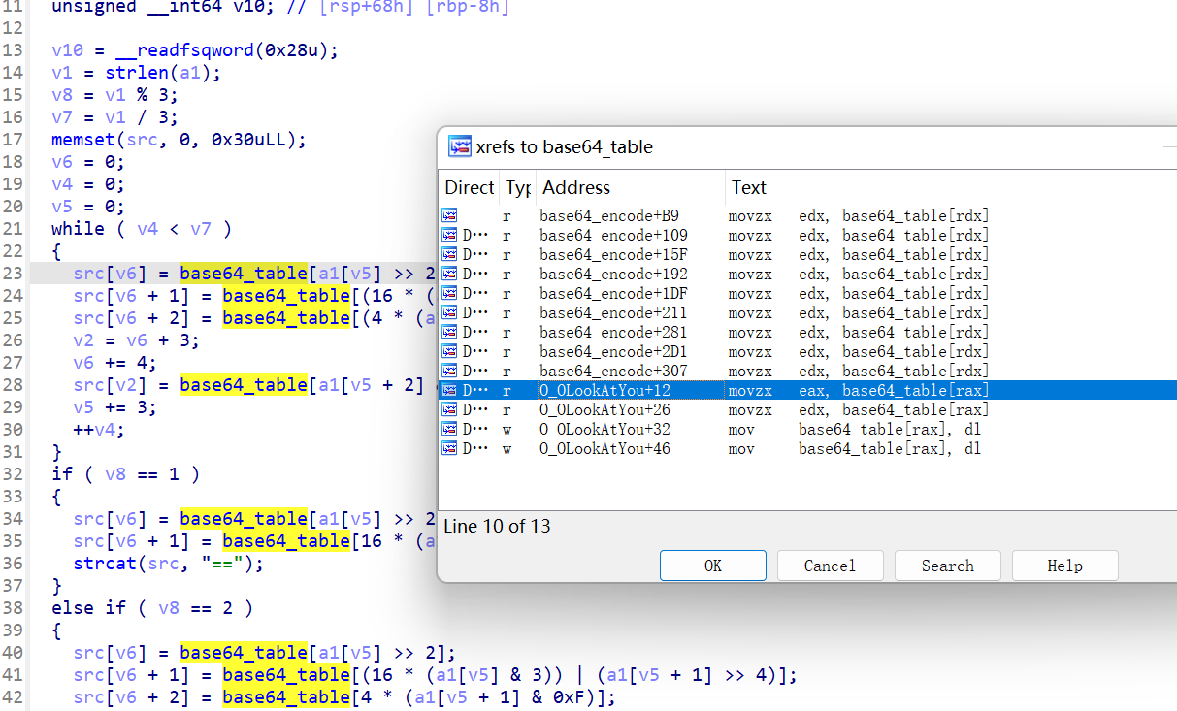The height and width of the screenshot is (711, 1177).
Task: Click the xrefs dialog title bar icon
Action: point(458,146)
